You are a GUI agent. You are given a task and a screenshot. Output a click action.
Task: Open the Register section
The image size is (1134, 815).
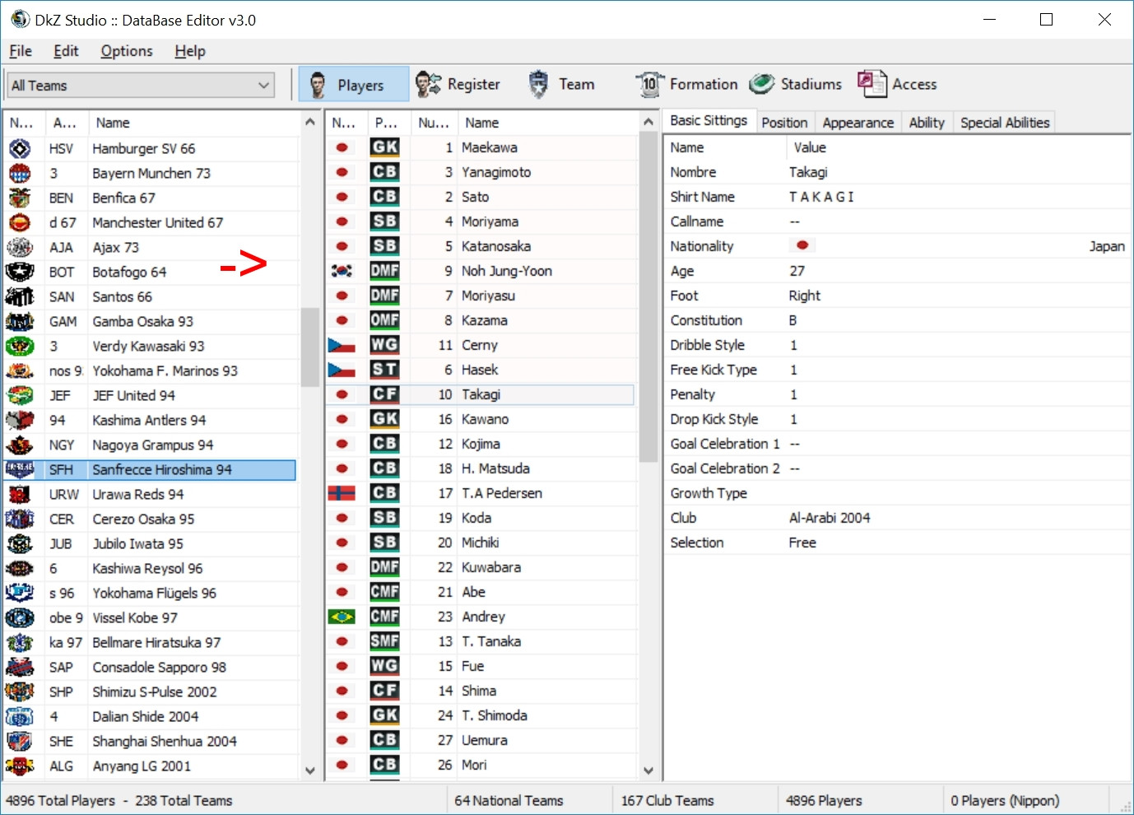click(458, 84)
